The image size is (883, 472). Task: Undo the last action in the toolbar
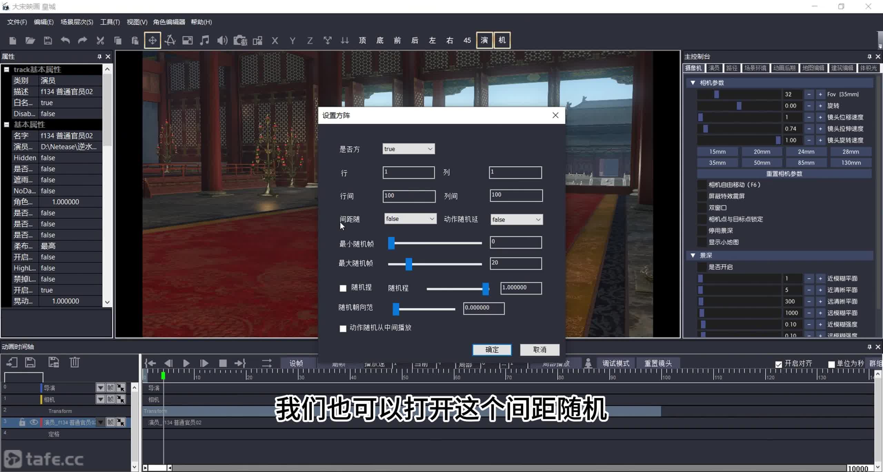click(x=65, y=41)
